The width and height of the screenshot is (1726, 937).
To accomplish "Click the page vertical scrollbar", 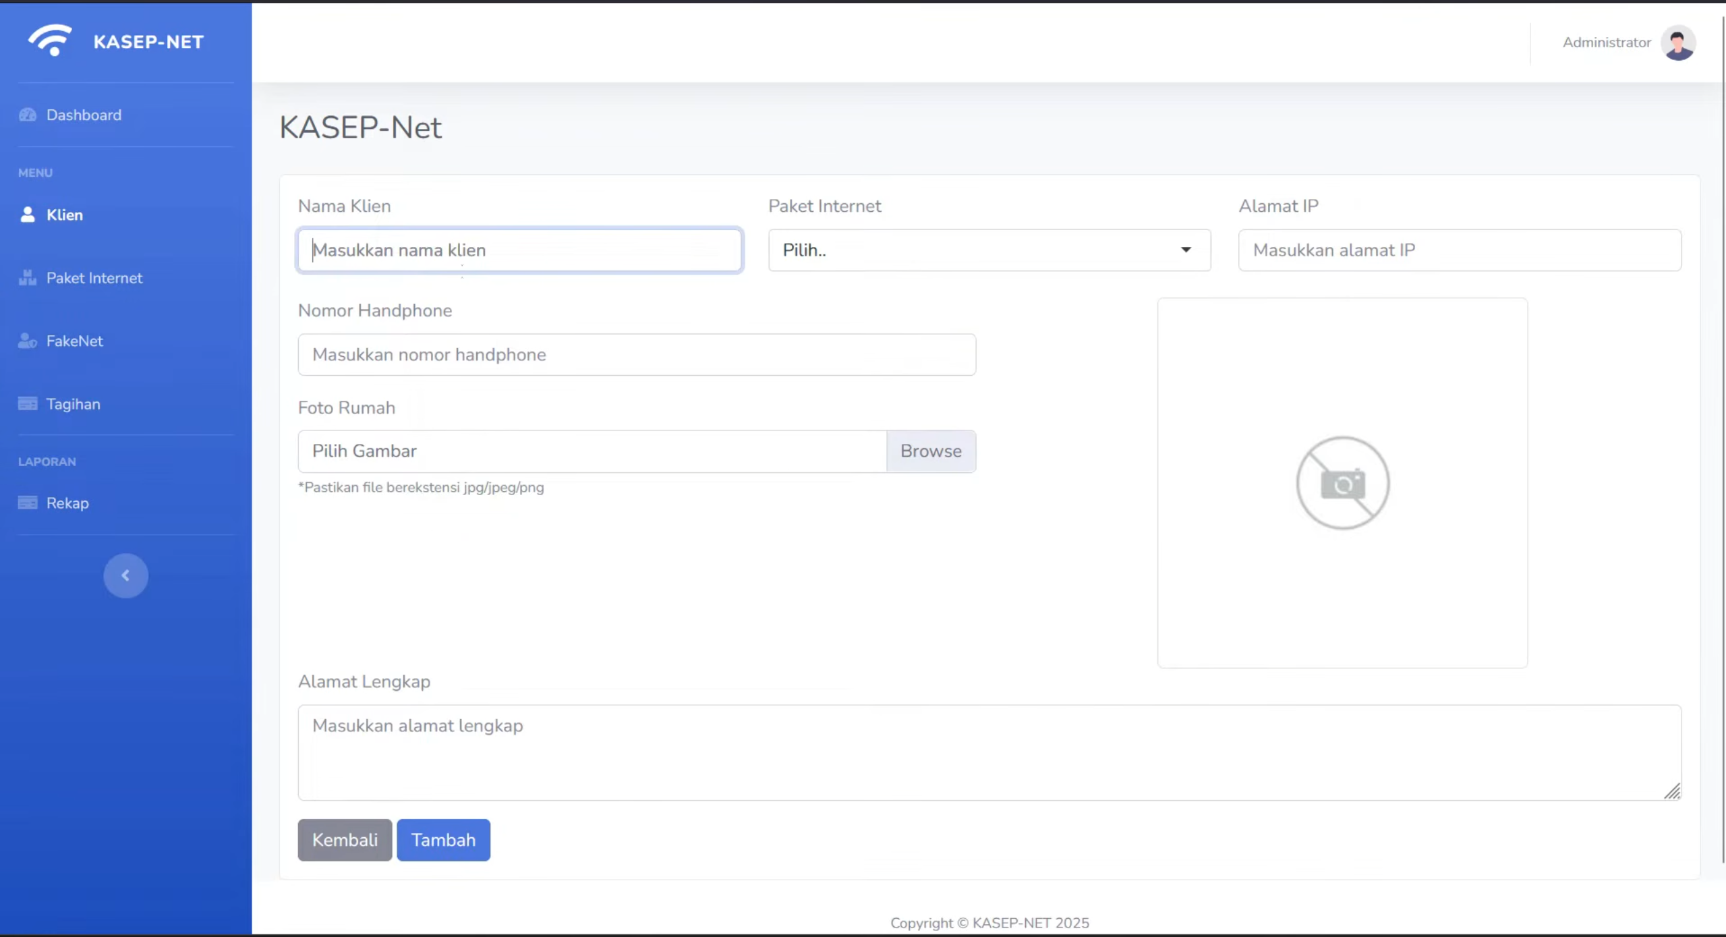I will [x=1723, y=438].
